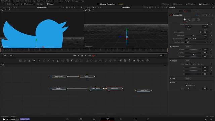
Task: Adjust the Copy Probability slider
Action: pos(193,32)
